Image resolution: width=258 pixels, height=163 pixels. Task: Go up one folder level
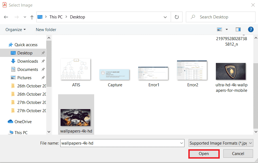click(32, 17)
